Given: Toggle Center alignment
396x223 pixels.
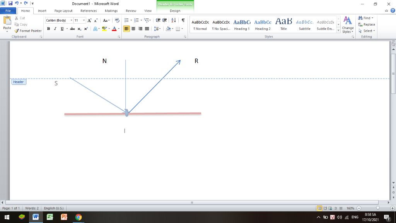Looking at the screenshot, I should [x=133, y=29].
